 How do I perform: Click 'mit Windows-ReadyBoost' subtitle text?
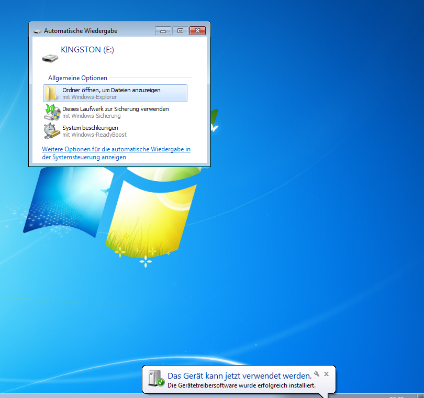[94, 135]
